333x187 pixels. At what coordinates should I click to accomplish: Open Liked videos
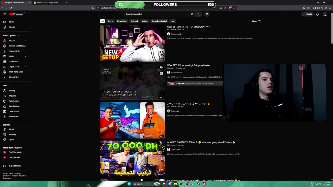click(15, 106)
